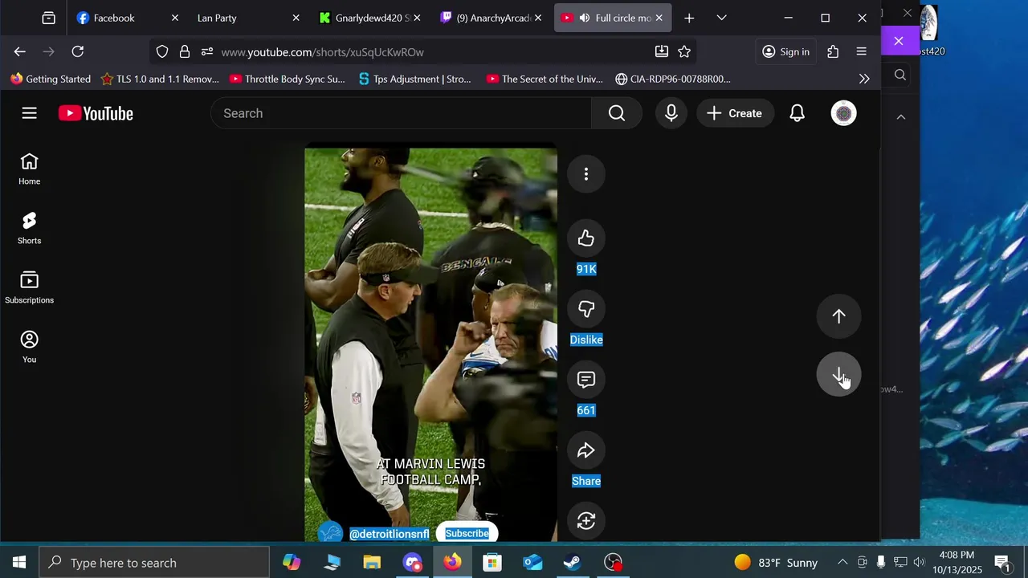Open YouTube notifications bell
The image size is (1028, 578).
[x=797, y=113]
